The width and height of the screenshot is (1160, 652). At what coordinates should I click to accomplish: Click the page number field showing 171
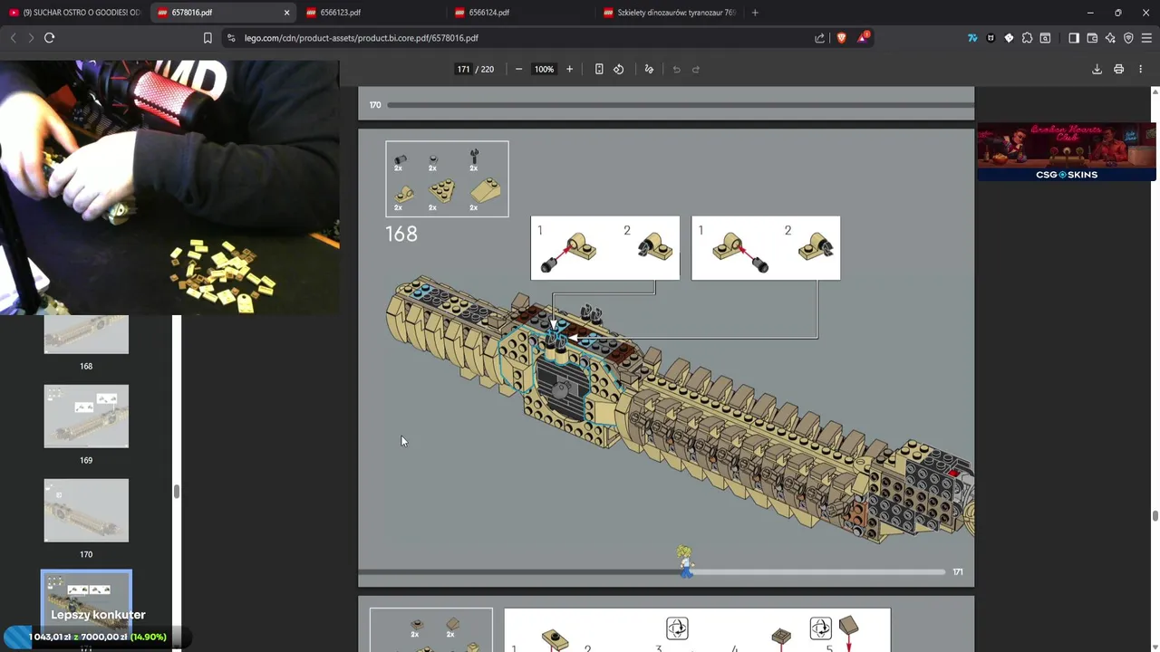pyautogui.click(x=463, y=69)
